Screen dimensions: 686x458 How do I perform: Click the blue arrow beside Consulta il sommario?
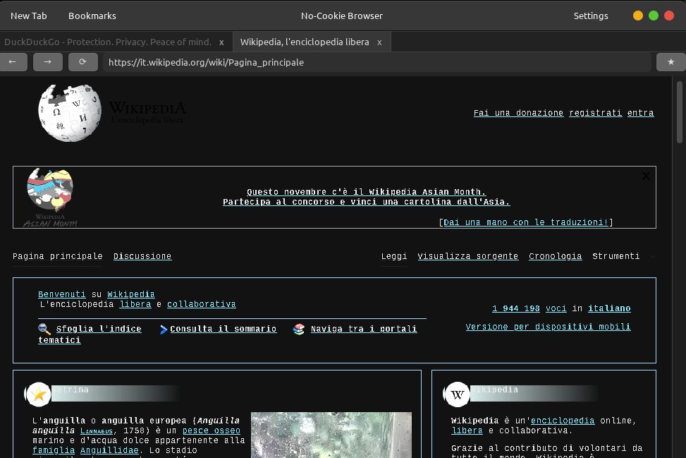pyautogui.click(x=164, y=330)
